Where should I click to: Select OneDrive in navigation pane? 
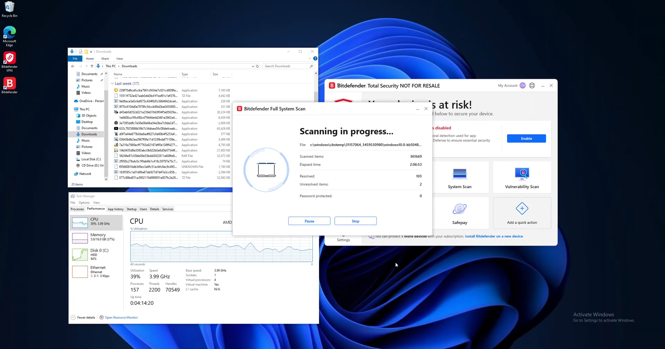coord(91,101)
